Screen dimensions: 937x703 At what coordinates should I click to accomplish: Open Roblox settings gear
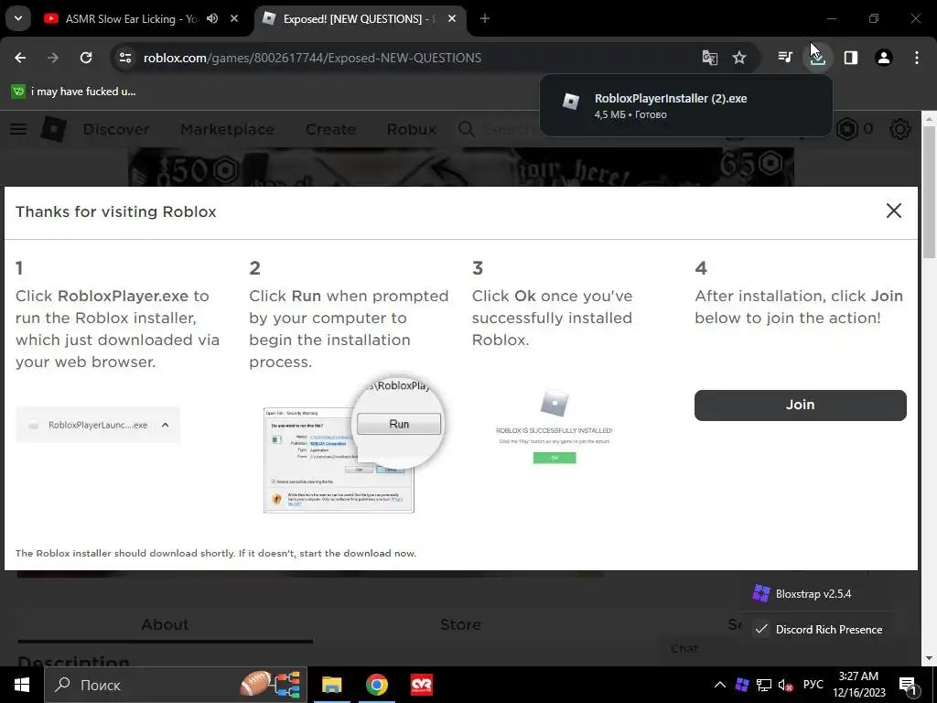pos(900,129)
